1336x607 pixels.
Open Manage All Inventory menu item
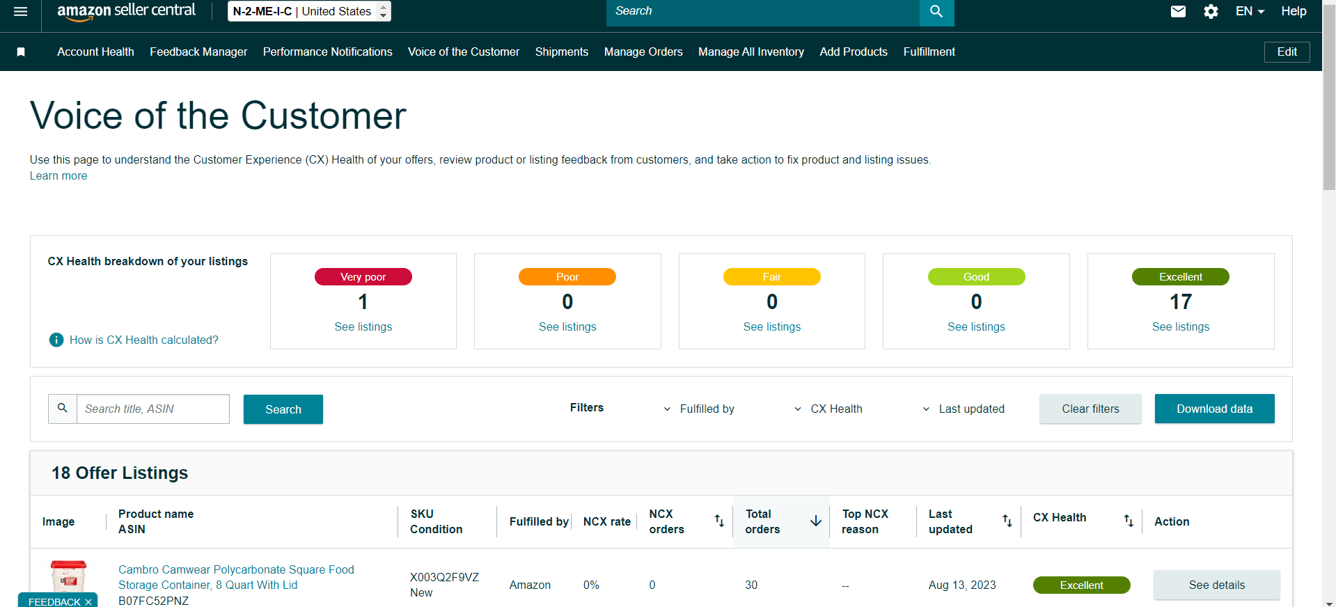(x=751, y=52)
